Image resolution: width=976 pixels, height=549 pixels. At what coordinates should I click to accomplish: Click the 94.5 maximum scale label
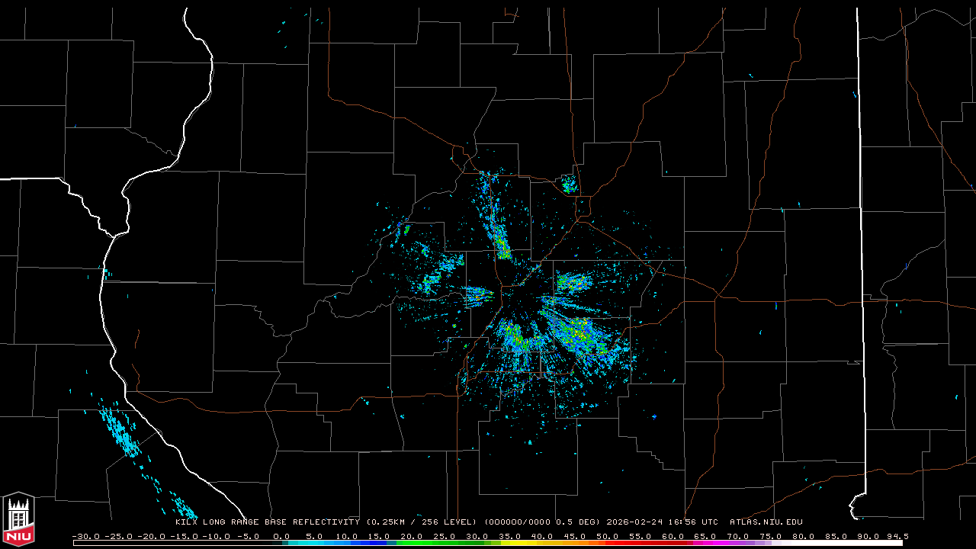[897, 537]
